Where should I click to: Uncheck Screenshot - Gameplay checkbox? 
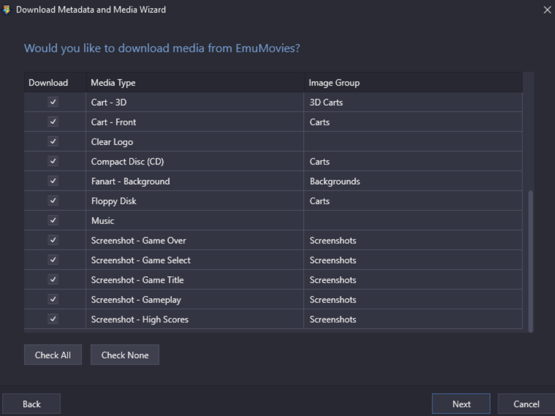[x=53, y=300]
